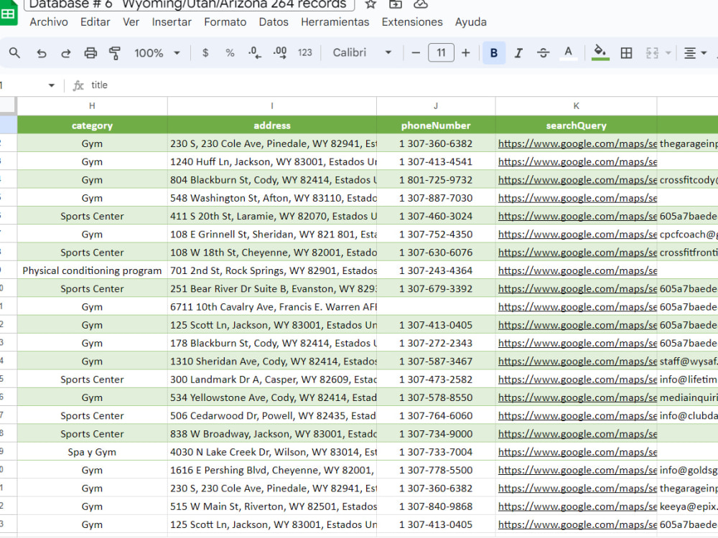Open the Formato menu
The width and height of the screenshot is (718, 538).
click(x=225, y=22)
